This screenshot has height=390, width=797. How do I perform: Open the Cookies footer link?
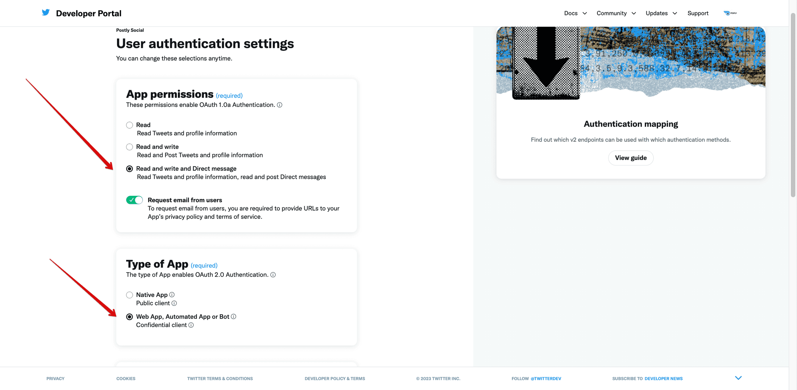[126, 379]
